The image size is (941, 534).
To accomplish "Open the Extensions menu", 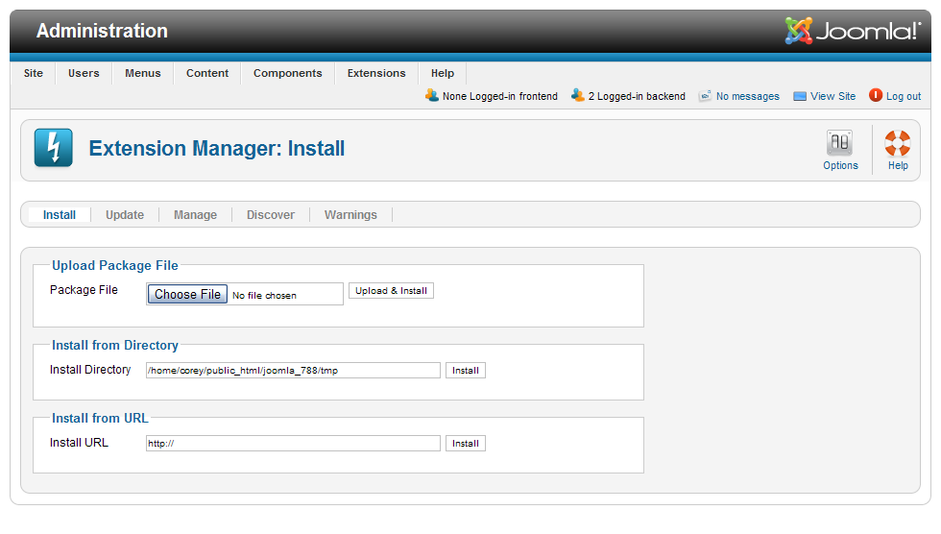I will [376, 73].
